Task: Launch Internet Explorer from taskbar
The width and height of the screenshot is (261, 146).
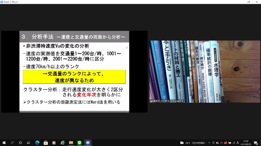Action: click(63, 143)
